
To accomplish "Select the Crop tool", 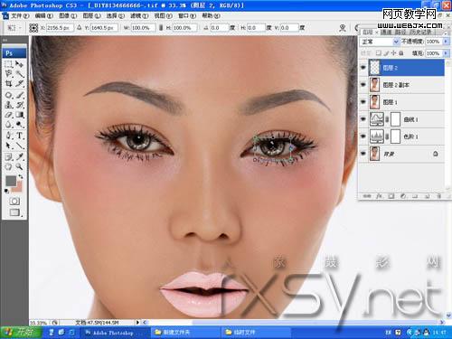I will (x=8, y=83).
